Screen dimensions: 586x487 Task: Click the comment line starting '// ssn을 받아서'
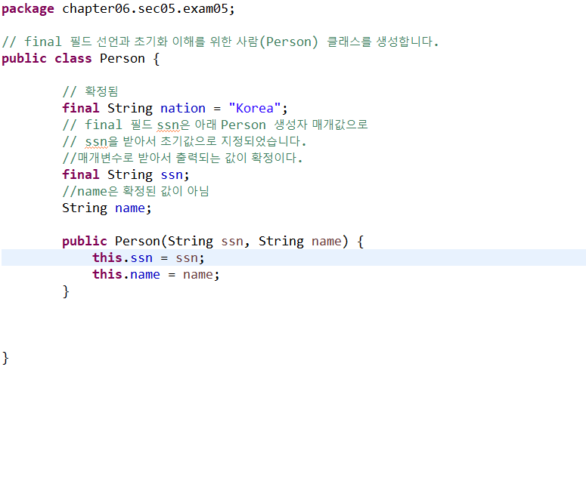click(x=184, y=141)
